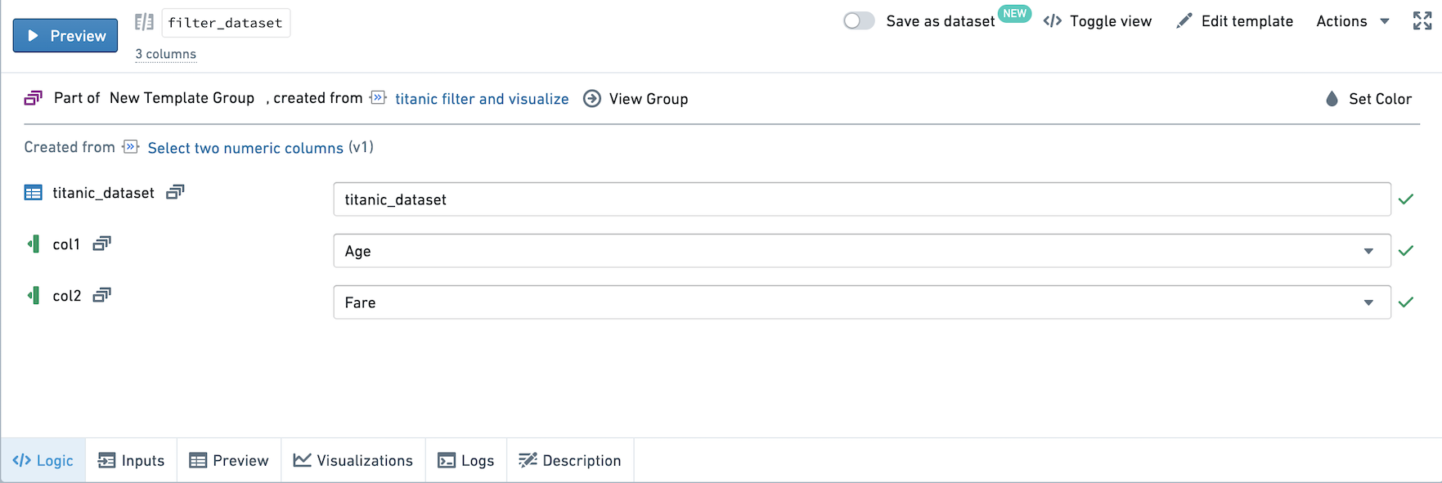1442x483 pixels.
Task: Open the Inputs tab
Action: [x=131, y=460]
